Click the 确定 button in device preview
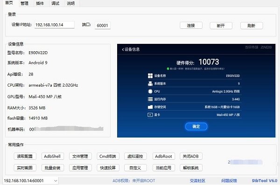280x185 pixels. pos(196,126)
